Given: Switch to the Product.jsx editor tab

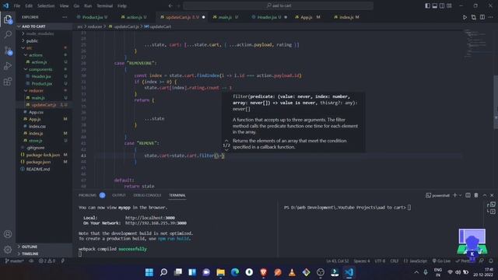Looking at the screenshot, I should pyautogui.click(x=93, y=17).
